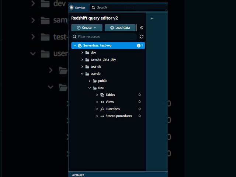Expand the Stored procedures node chevron

tap(97, 116)
